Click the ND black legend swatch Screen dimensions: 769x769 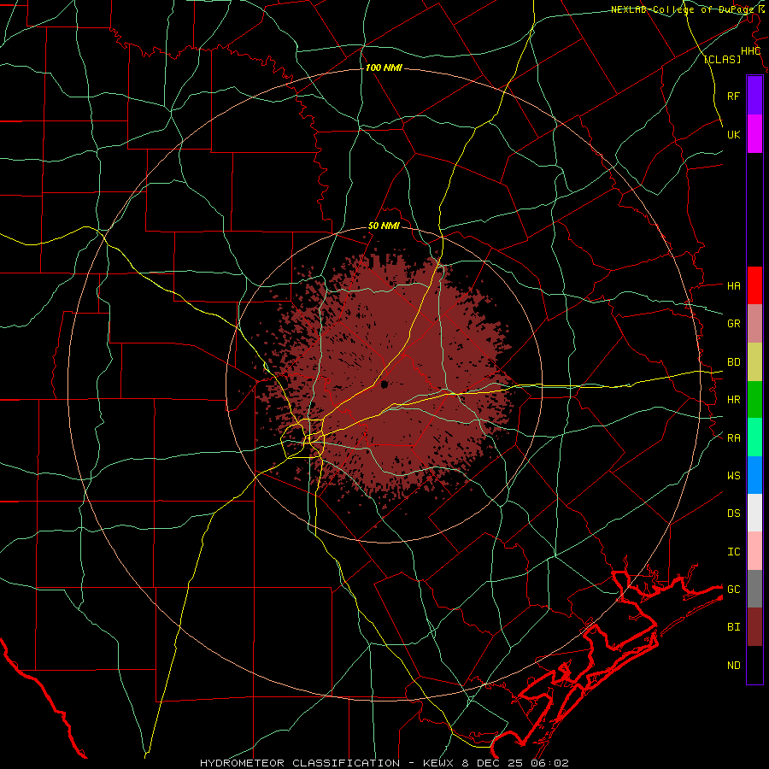pyautogui.click(x=754, y=665)
